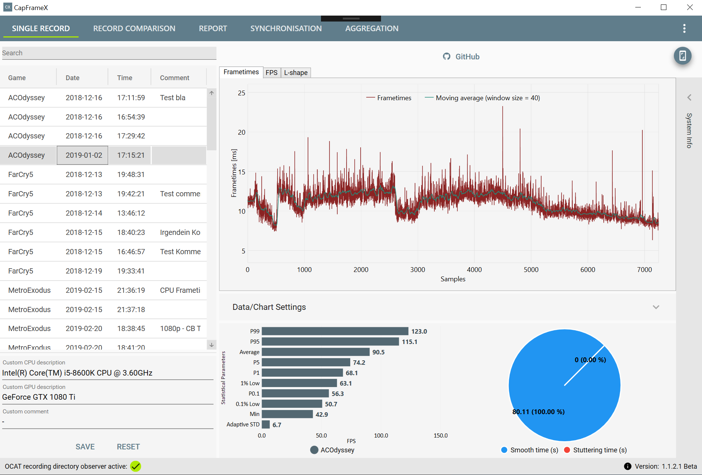
Task: Sort records by Date column header
Action: point(73,78)
